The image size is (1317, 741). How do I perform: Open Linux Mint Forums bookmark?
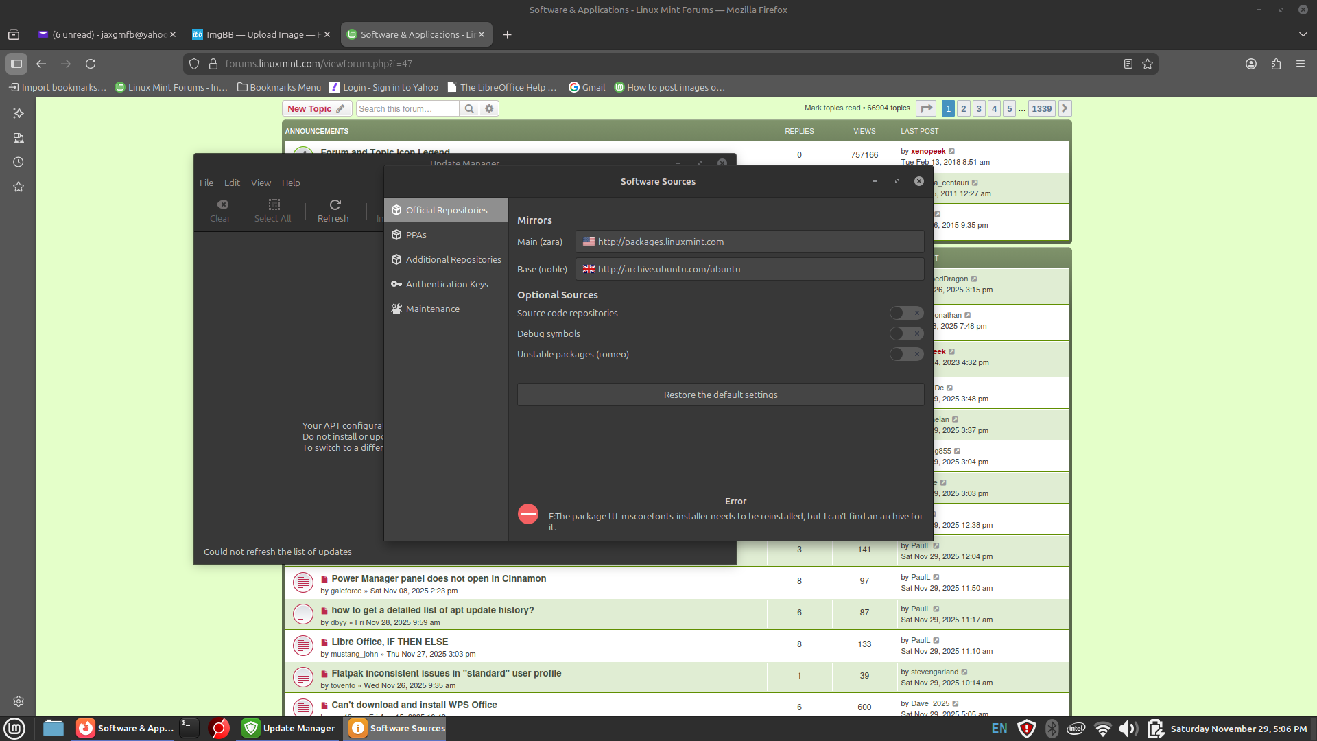coord(171,87)
